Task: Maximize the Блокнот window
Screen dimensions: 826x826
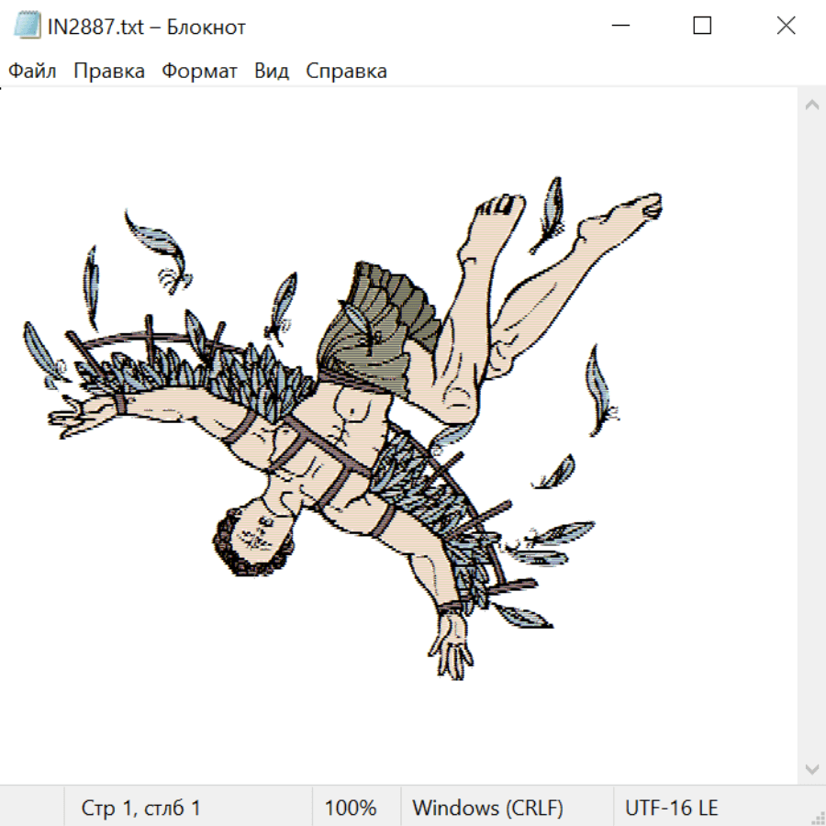Action: [x=702, y=27]
